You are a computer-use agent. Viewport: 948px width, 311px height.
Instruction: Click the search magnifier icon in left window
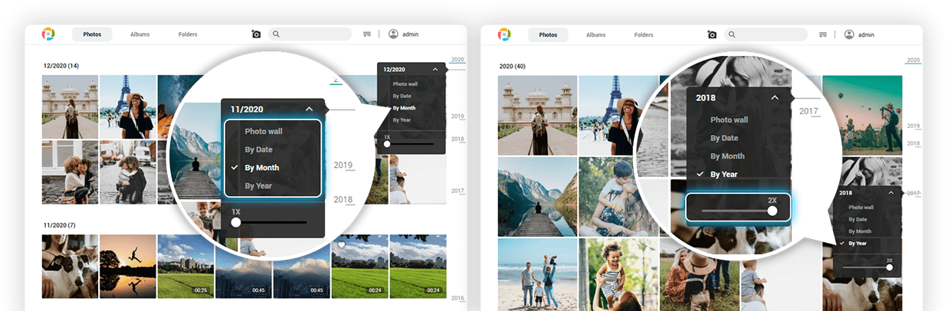[x=275, y=34]
